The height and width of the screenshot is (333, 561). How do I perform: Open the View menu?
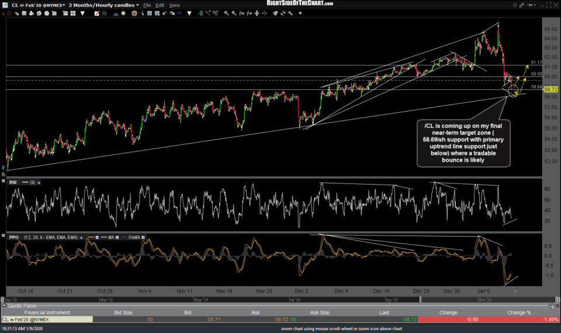pos(175,5)
